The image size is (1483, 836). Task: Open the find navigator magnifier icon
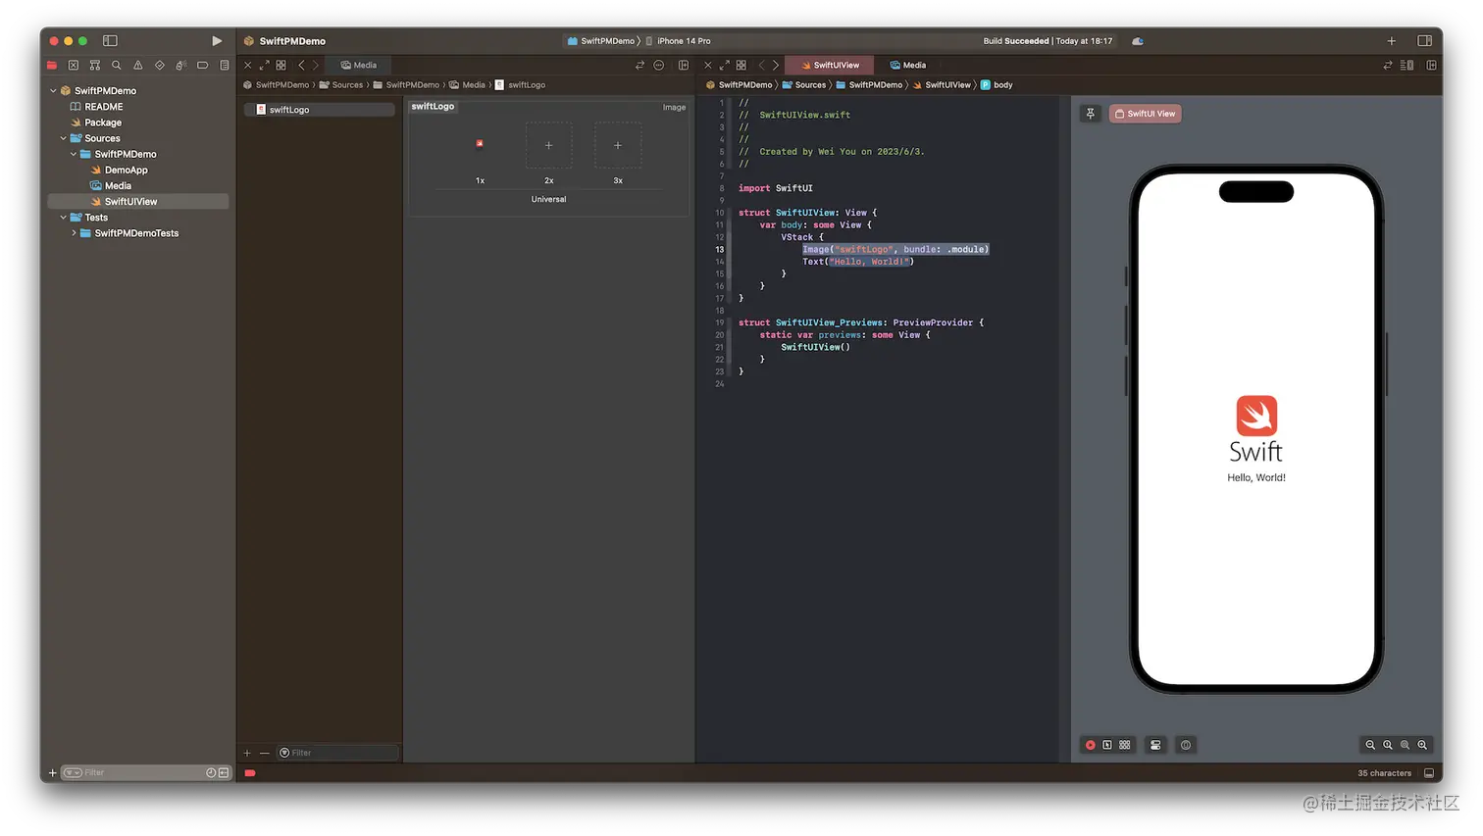[x=117, y=66]
